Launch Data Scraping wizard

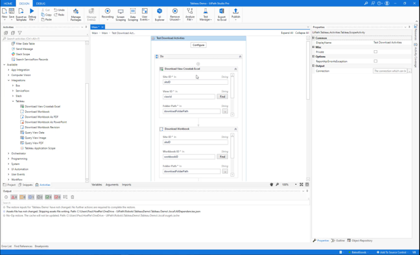click(x=132, y=15)
